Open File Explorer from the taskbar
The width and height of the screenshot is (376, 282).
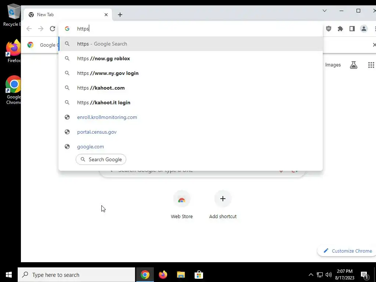tap(181, 275)
